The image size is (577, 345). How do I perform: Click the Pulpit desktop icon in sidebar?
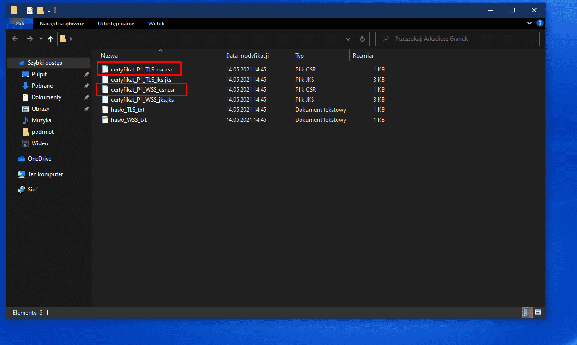26,74
